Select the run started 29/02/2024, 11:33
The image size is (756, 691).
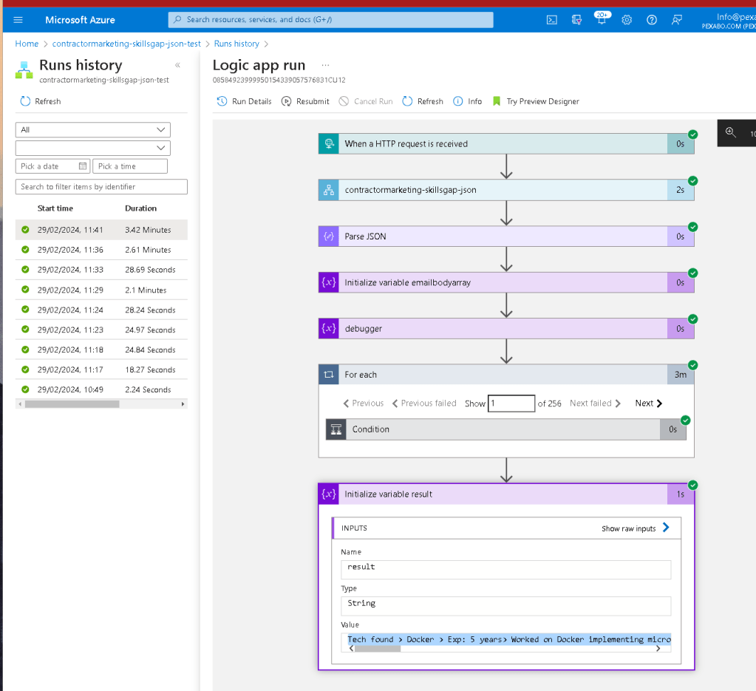tap(101, 270)
